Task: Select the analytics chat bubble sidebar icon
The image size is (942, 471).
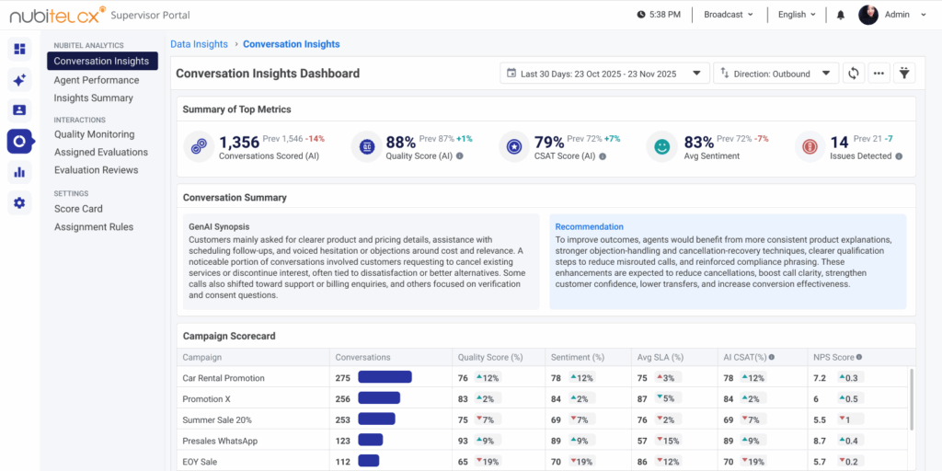Action: pos(20,141)
